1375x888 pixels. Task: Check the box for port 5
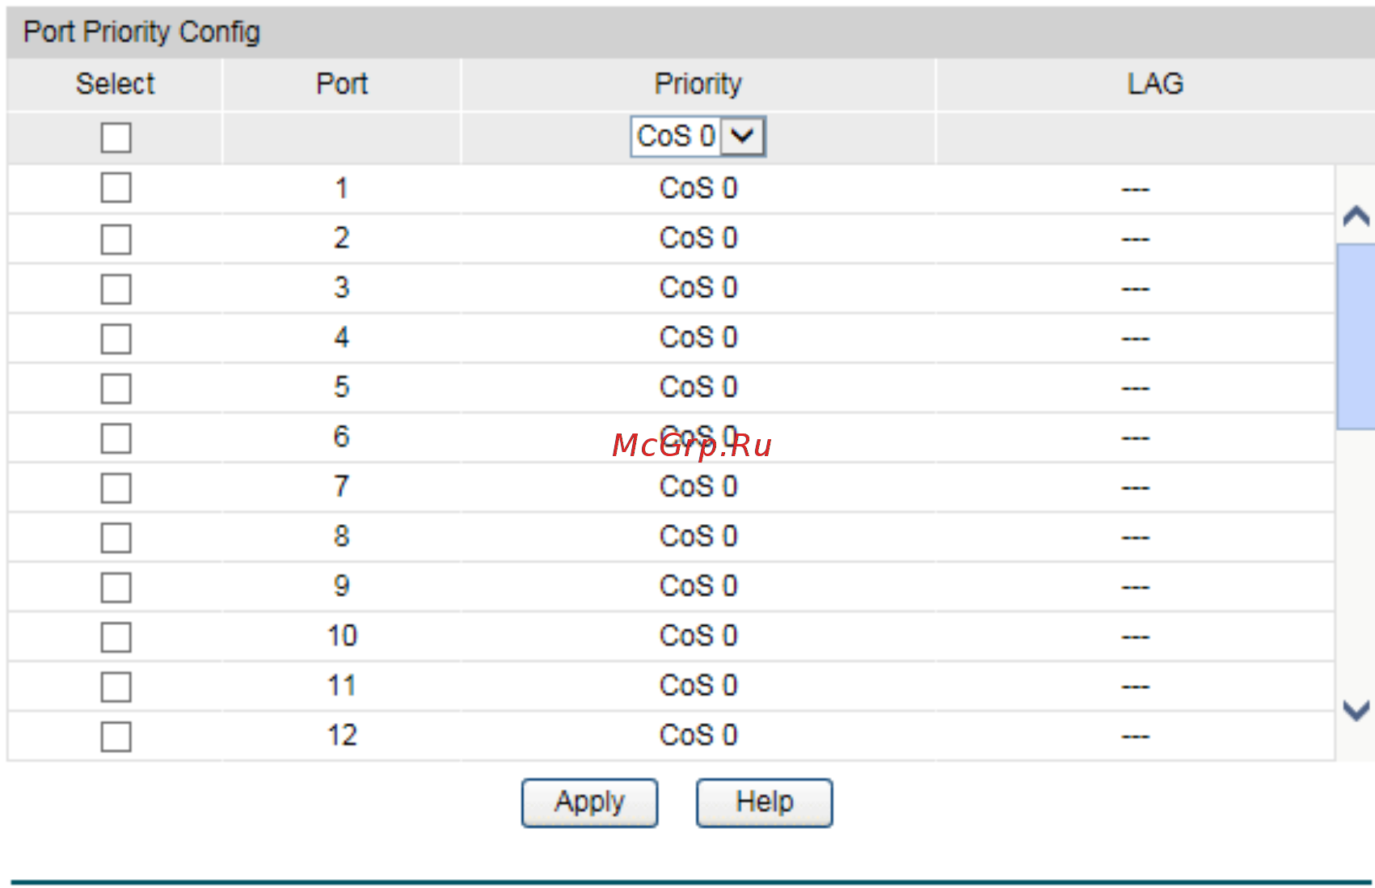[116, 388]
